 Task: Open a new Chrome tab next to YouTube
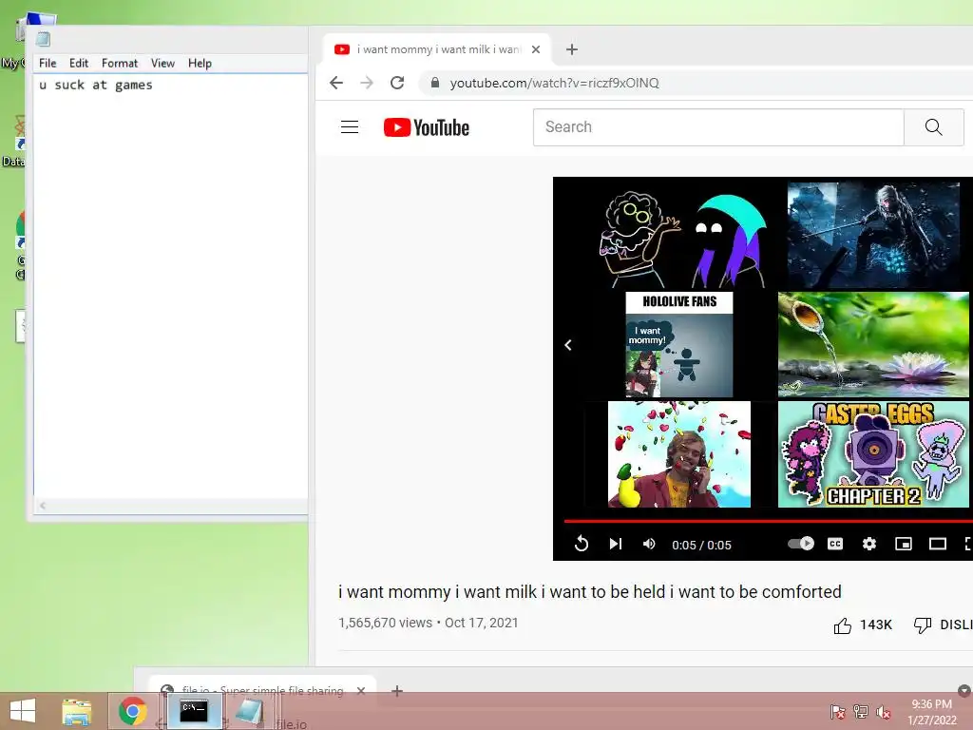pyautogui.click(x=571, y=49)
